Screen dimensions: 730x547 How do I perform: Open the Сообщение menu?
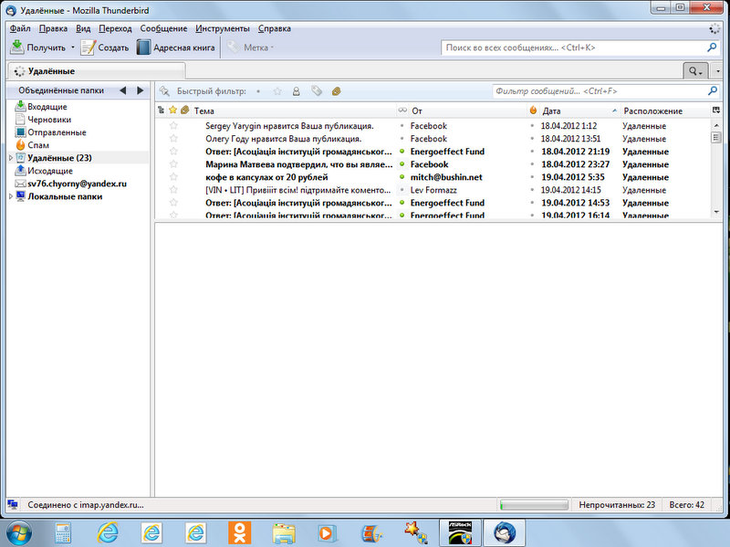(x=164, y=28)
